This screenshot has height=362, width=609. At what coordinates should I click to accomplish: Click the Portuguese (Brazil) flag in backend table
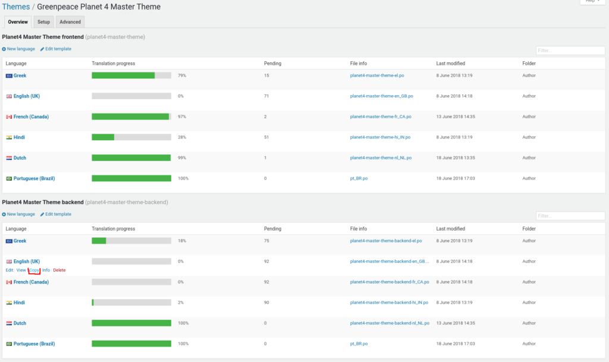coord(9,344)
